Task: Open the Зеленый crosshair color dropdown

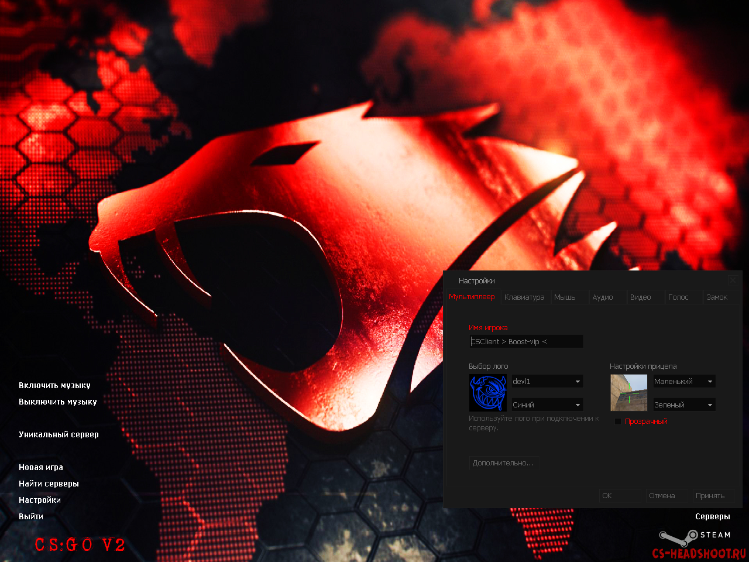Action: pyautogui.click(x=684, y=405)
